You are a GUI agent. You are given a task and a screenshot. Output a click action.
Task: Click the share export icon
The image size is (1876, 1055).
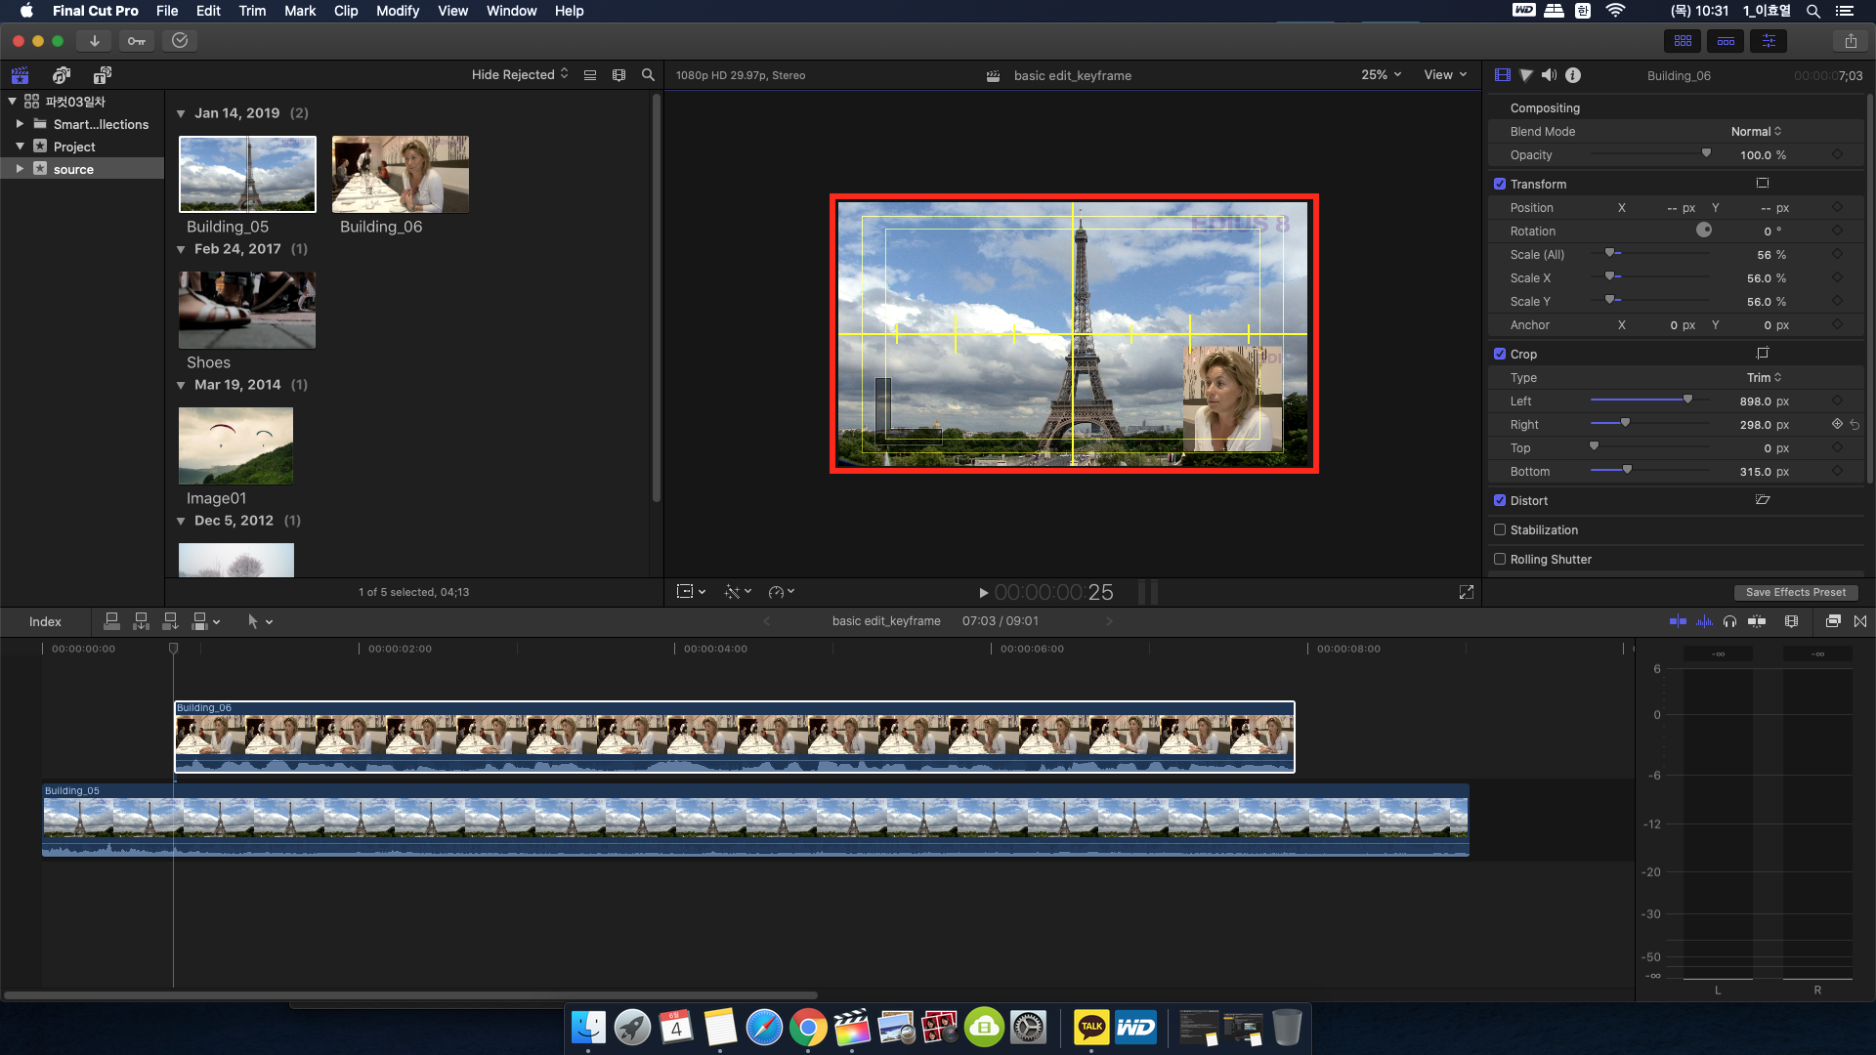coord(1851,41)
